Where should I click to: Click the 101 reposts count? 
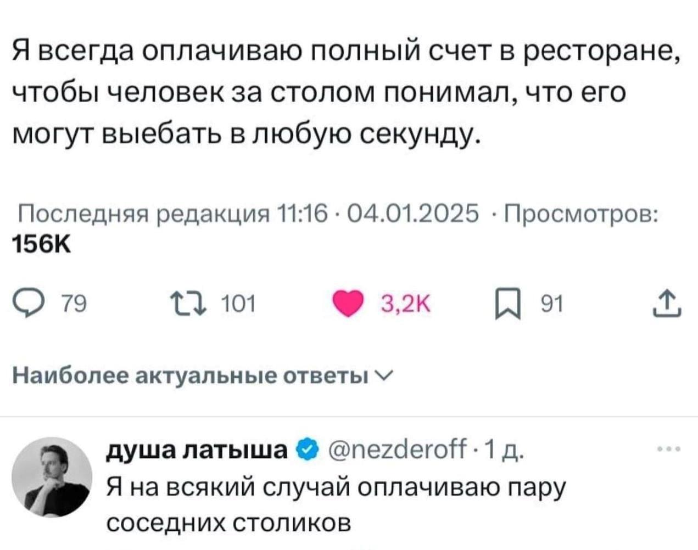(238, 303)
